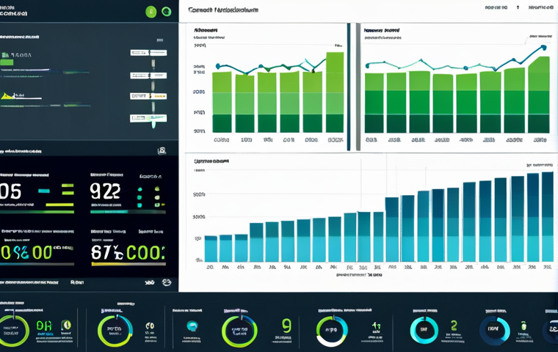Click the round icon beneath the KPI tiles
The height and width of the screenshot is (352, 558).
pyautogui.click(x=166, y=282)
